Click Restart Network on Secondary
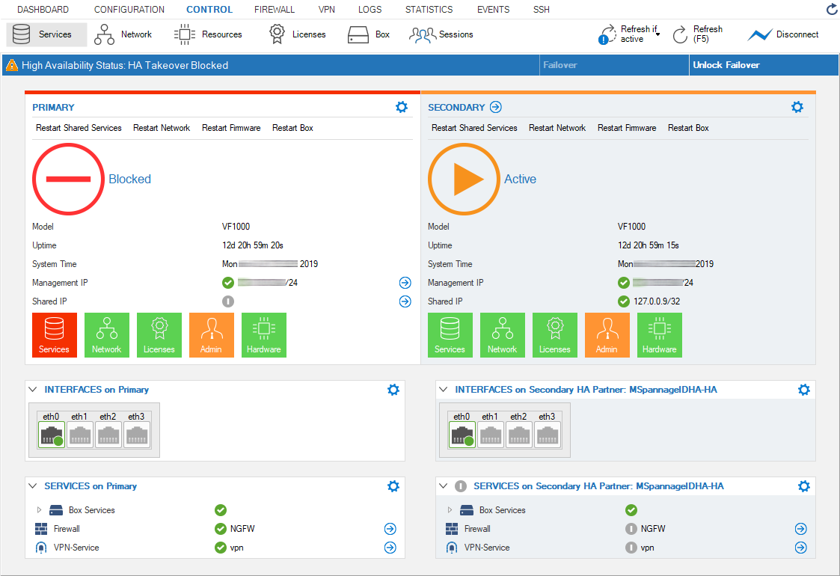 (557, 128)
